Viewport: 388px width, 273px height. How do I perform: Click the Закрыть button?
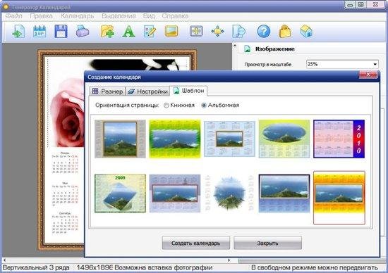(x=267, y=243)
